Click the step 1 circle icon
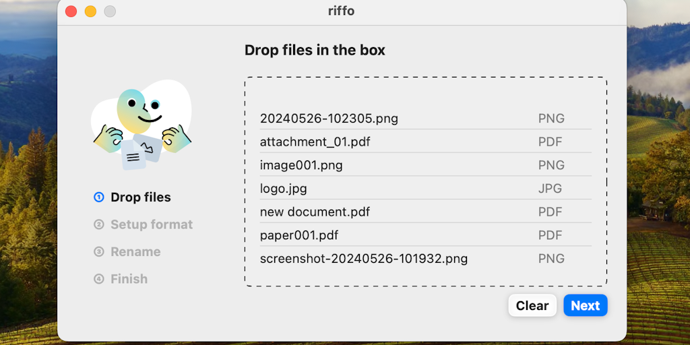This screenshot has height=345, width=690. (99, 197)
